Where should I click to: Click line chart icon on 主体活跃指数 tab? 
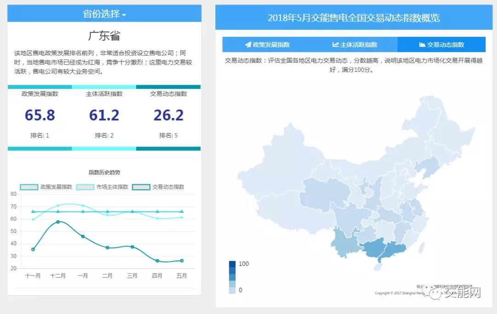click(x=335, y=45)
